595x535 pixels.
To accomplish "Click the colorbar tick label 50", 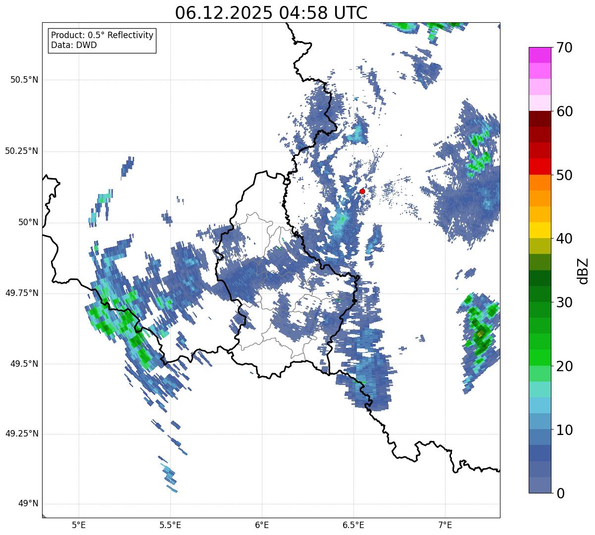I will 564,175.
